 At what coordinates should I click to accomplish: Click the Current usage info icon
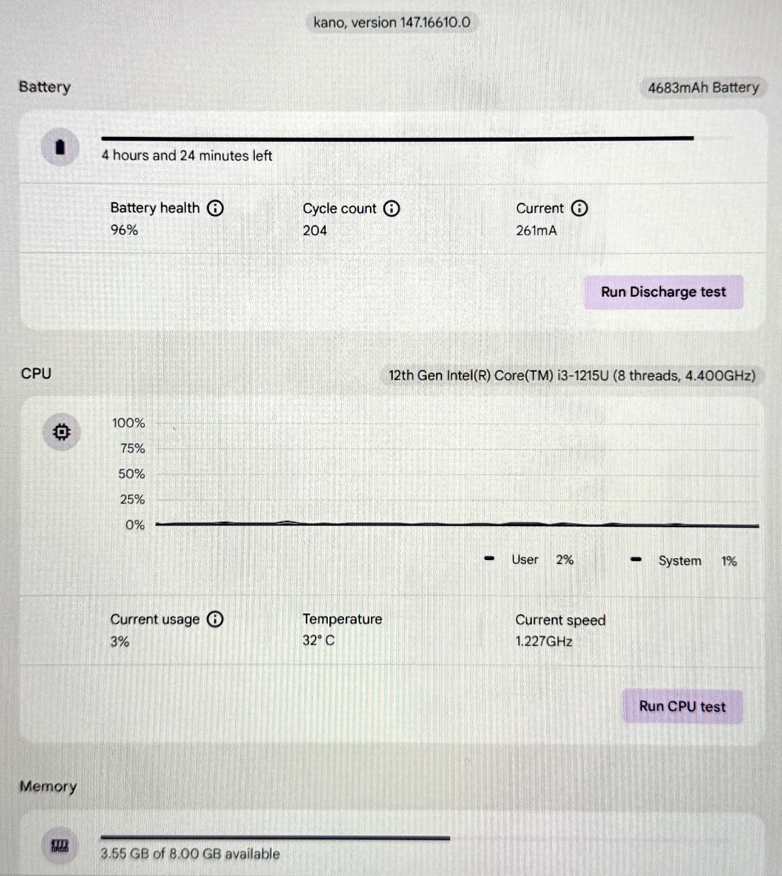tap(215, 619)
